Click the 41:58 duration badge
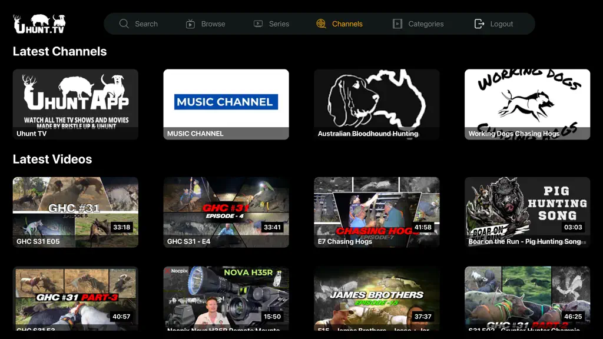The height and width of the screenshot is (339, 603). (x=423, y=227)
